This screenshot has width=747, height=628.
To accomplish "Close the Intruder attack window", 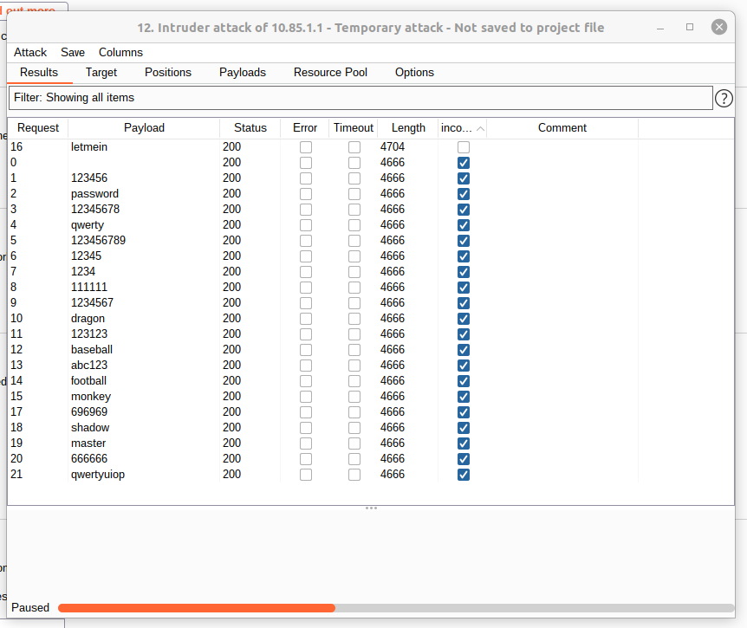I will (719, 28).
